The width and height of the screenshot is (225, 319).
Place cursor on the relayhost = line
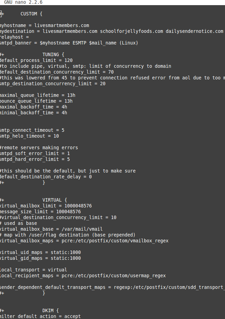(14, 37)
